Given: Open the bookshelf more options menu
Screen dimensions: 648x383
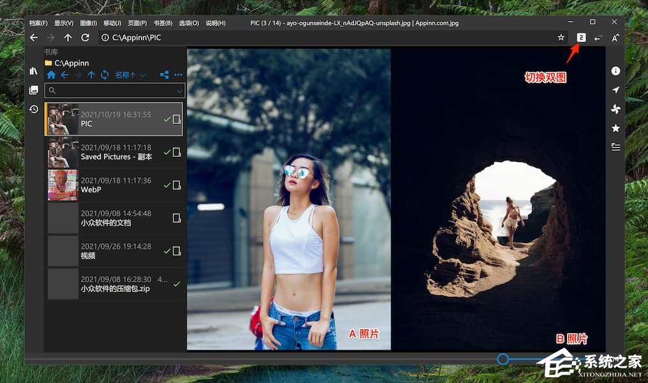Looking at the screenshot, I should click(178, 75).
